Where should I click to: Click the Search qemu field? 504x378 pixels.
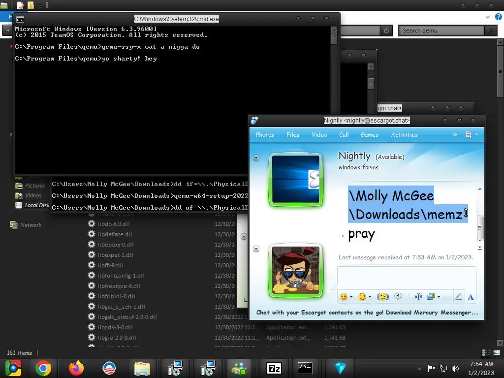442,31
